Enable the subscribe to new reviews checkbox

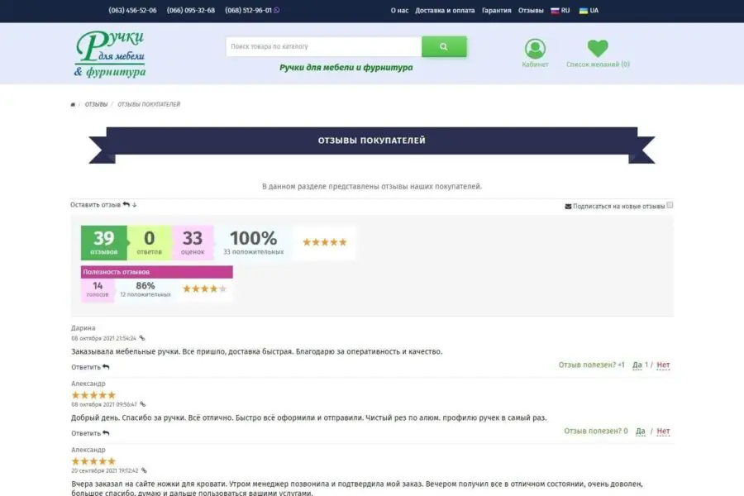[670, 205]
